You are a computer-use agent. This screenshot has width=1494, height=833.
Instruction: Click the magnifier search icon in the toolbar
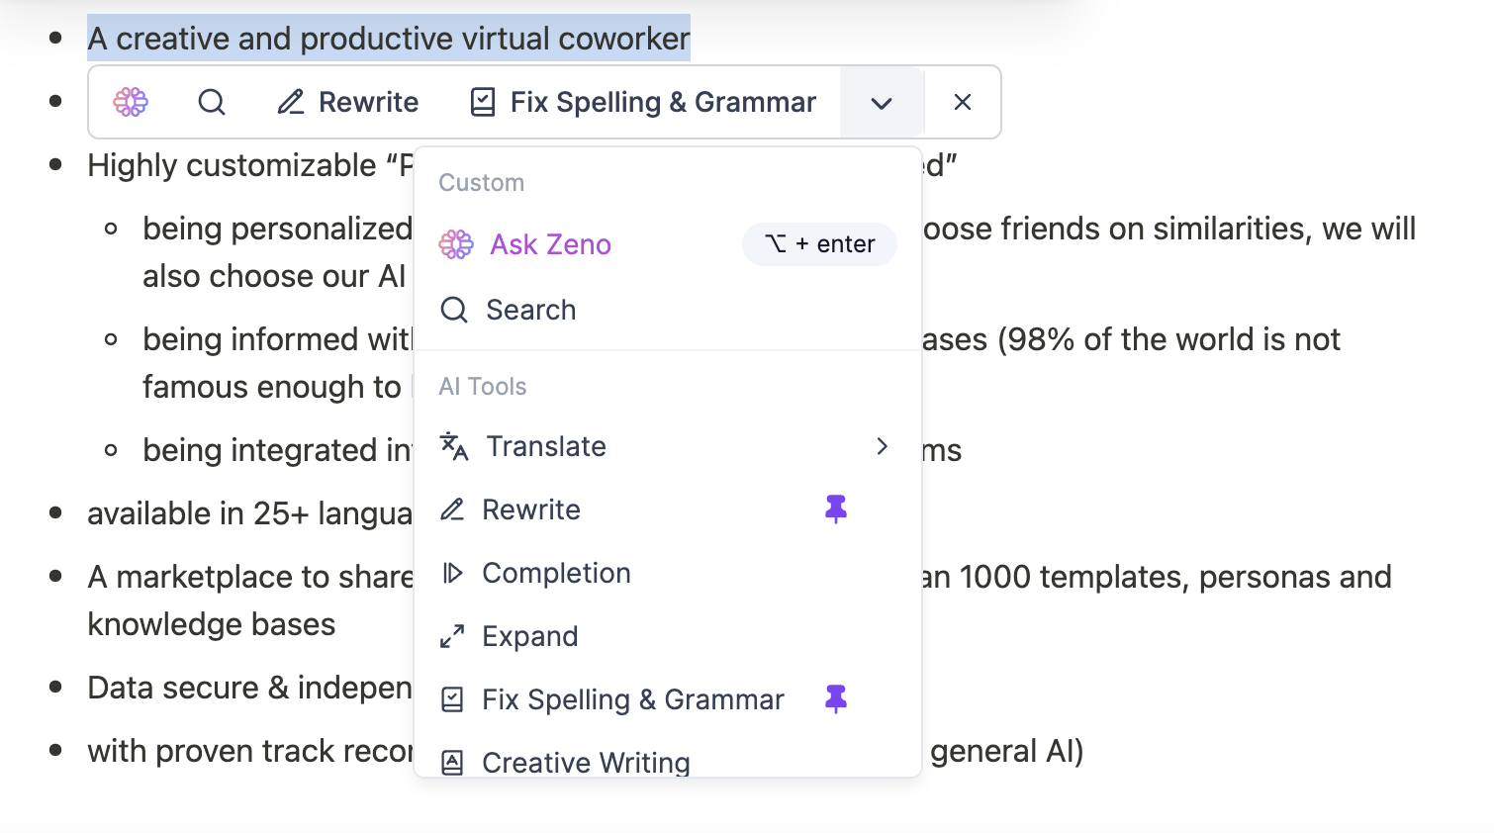point(212,102)
